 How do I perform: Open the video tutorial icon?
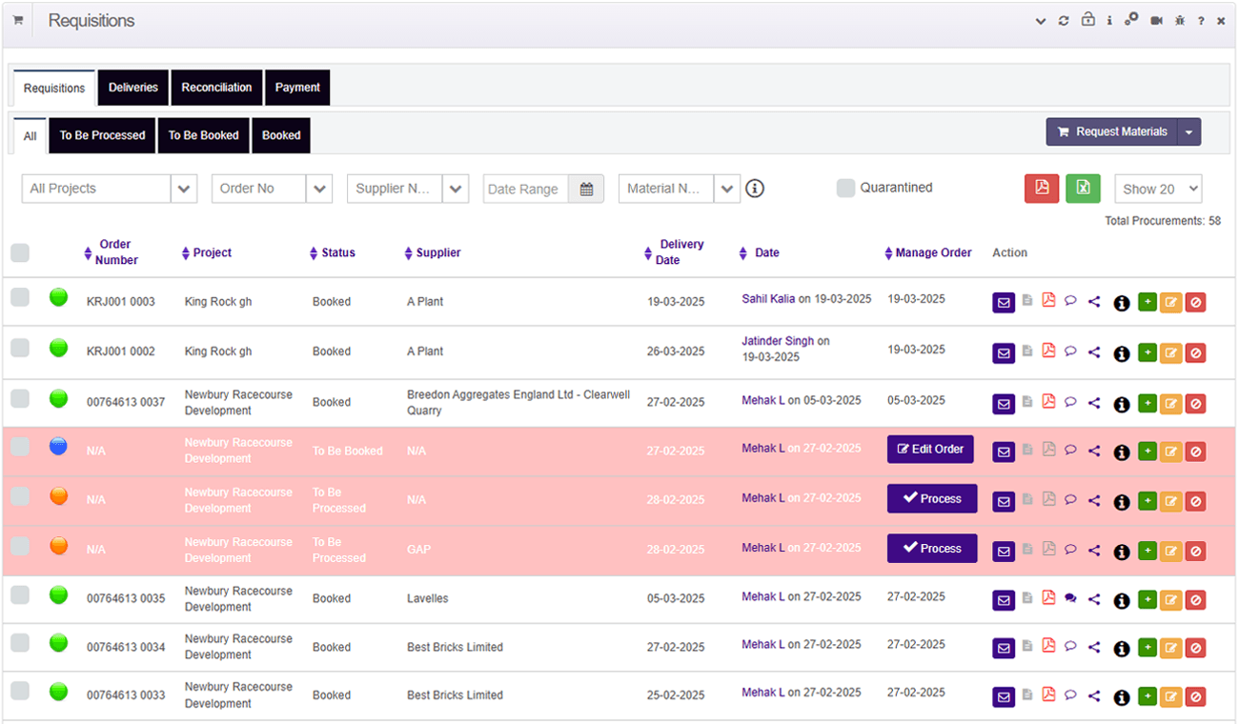pyautogui.click(x=1156, y=20)
